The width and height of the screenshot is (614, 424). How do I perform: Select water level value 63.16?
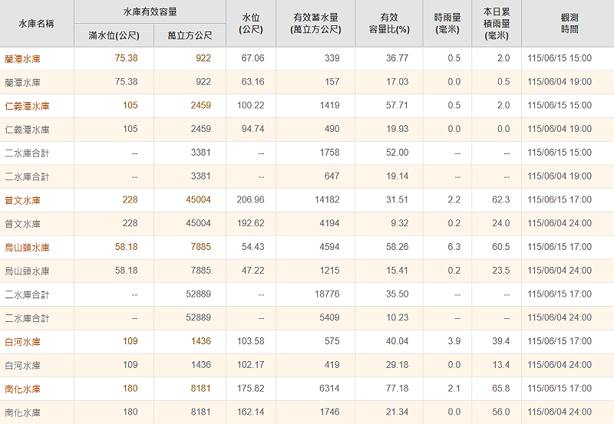[x=253, y=82]
